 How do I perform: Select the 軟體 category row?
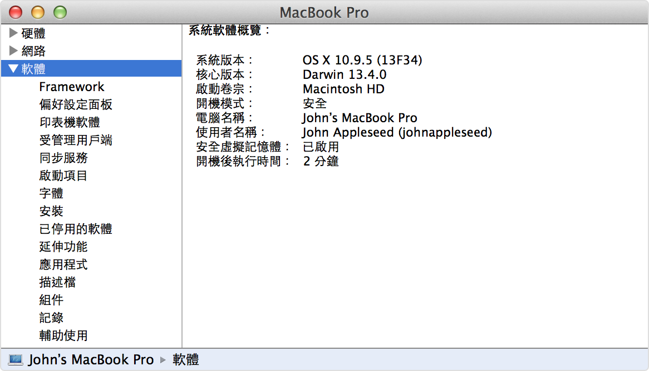pos(91,68)
